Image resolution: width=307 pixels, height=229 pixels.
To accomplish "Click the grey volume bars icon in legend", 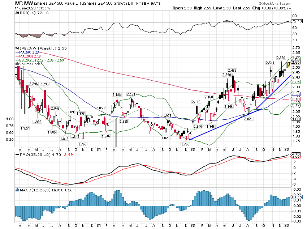I will 17,64.
